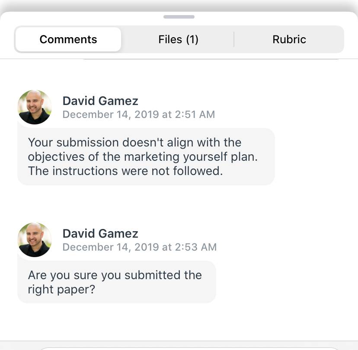This screenshot has width=358, height=350.
Task: Click empty space below the last comment
Action: [179, 322]
